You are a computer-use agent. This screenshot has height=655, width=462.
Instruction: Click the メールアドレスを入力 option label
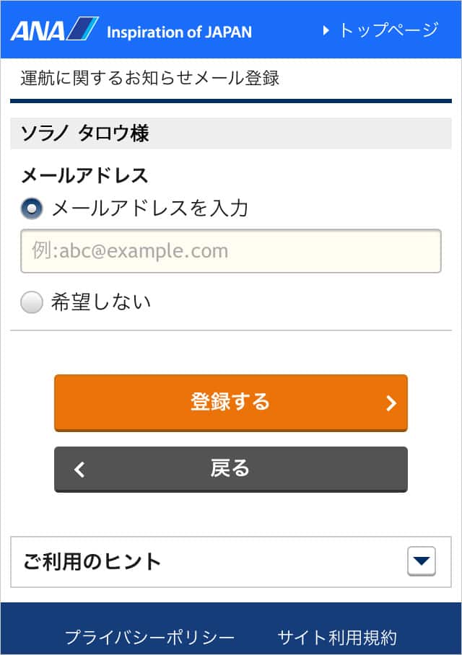[x=149, y=208]
